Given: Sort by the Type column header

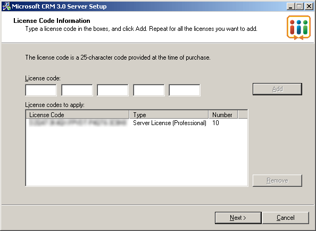Looking at the screenshot, I should point(169,114).
